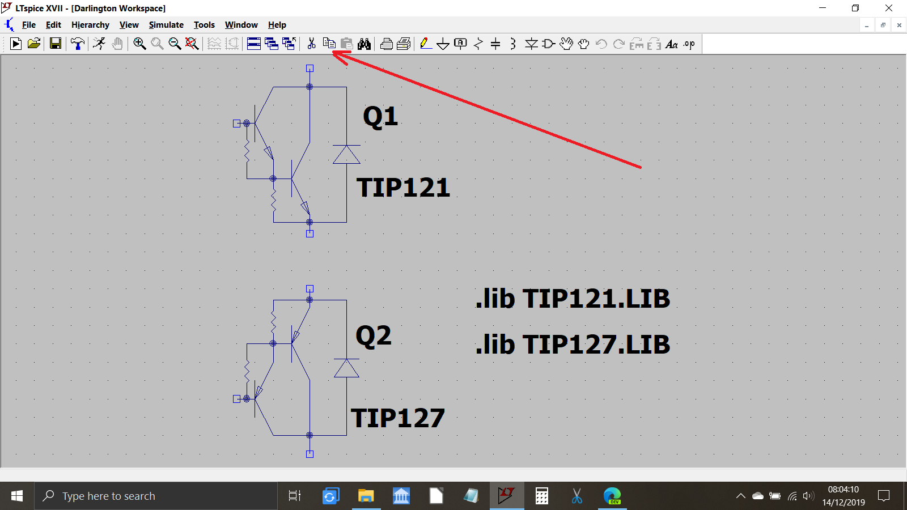Select the TIP127 label text

[x=398, y=418]
